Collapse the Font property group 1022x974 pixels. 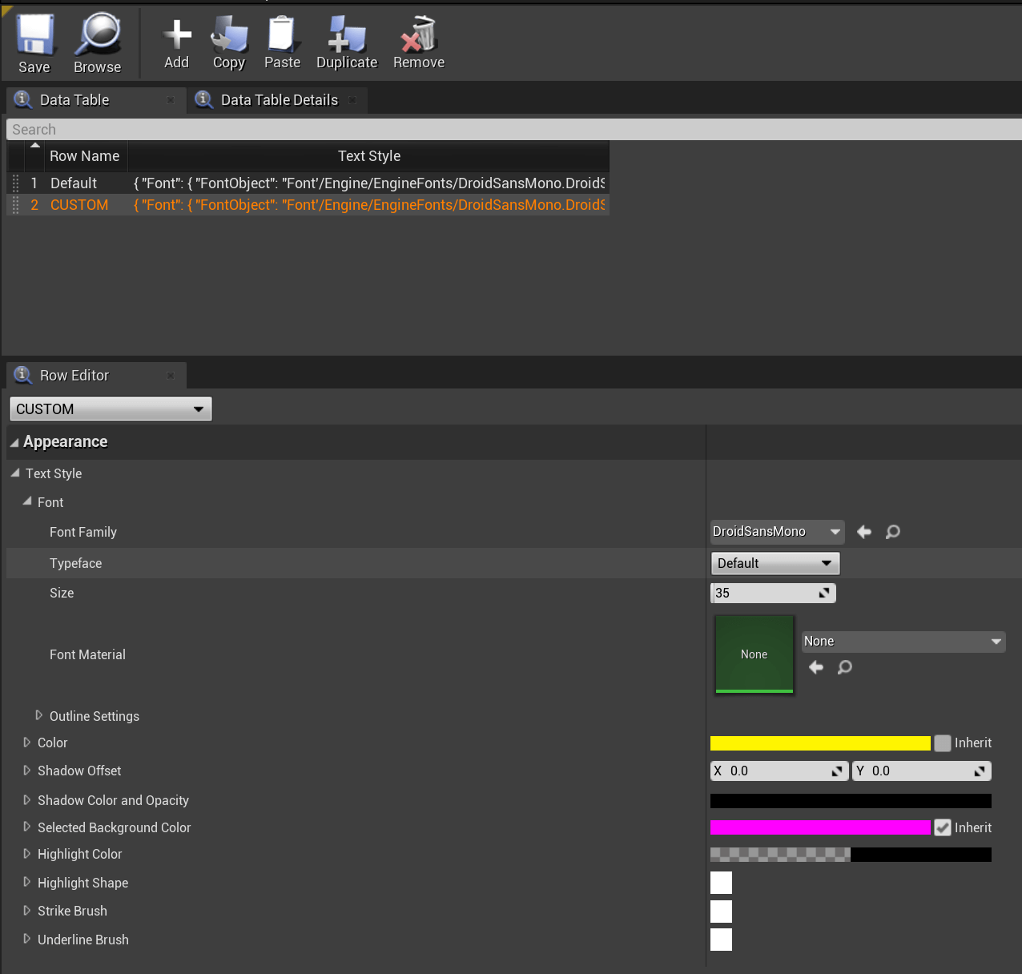tap(27, 501)
